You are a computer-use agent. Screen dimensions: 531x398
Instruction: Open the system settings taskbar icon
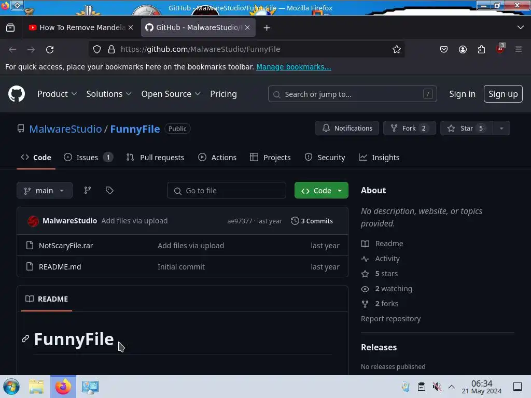(x=90, y=387)
